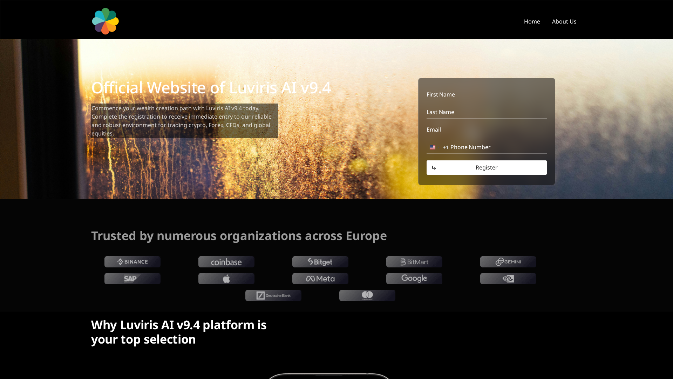
Task: Click the SAP logo
Action: (x=132, y=278)
